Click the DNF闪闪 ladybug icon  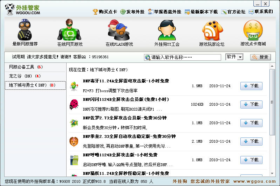click(74, 104)
